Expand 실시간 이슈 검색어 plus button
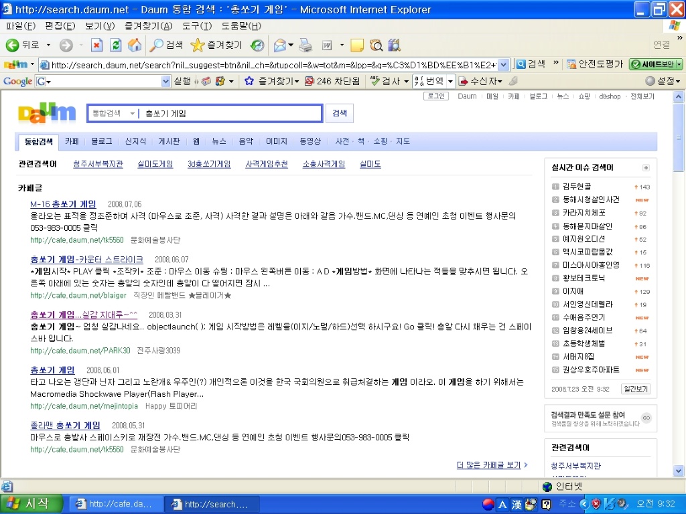The height and width of the screenshot is (514, 686). pyautogui.click(x=646, y=168)
